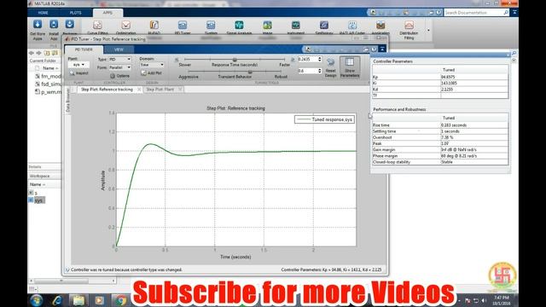The width and height of the screenshot is (546, 307).
Task: Click the forward arrow in Current Folder
Action: (x=38, y=53)
